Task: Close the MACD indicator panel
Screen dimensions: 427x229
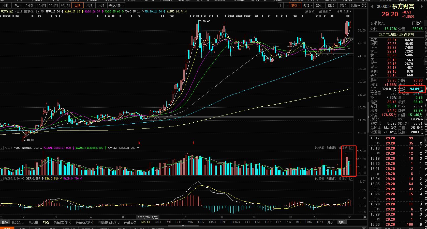Action: (x=351, y=179)
